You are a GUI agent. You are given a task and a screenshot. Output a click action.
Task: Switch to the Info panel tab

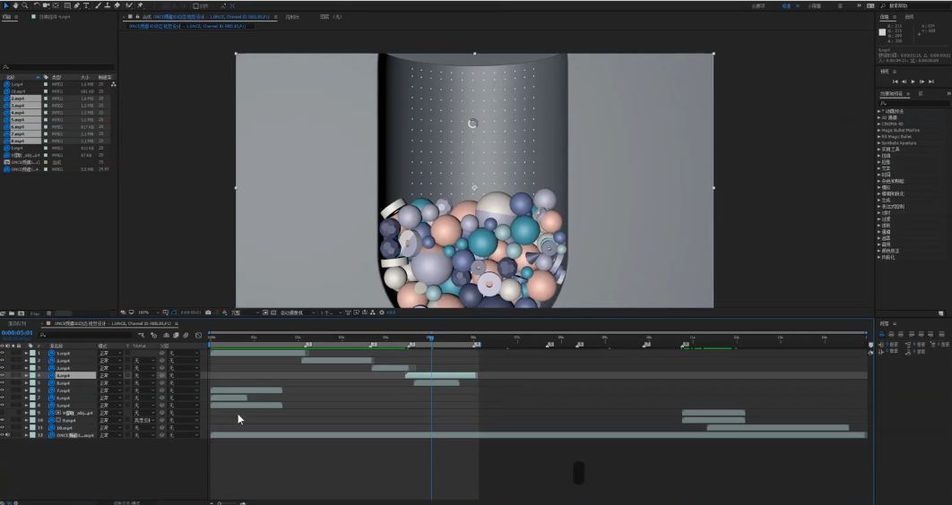(x=884, y=16)
